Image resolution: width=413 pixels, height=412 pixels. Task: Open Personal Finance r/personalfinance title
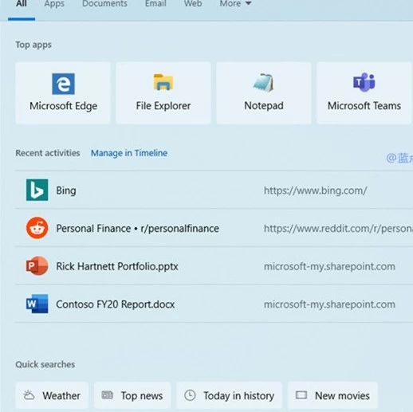coord(137,229)
